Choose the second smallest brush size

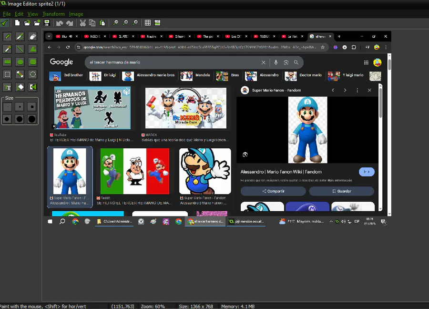point(20,107)
